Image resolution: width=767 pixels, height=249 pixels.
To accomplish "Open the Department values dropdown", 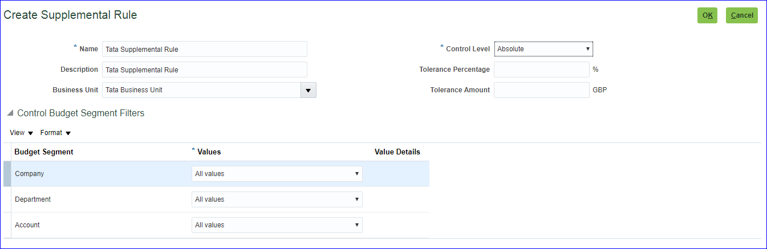I will pos(277,199).
